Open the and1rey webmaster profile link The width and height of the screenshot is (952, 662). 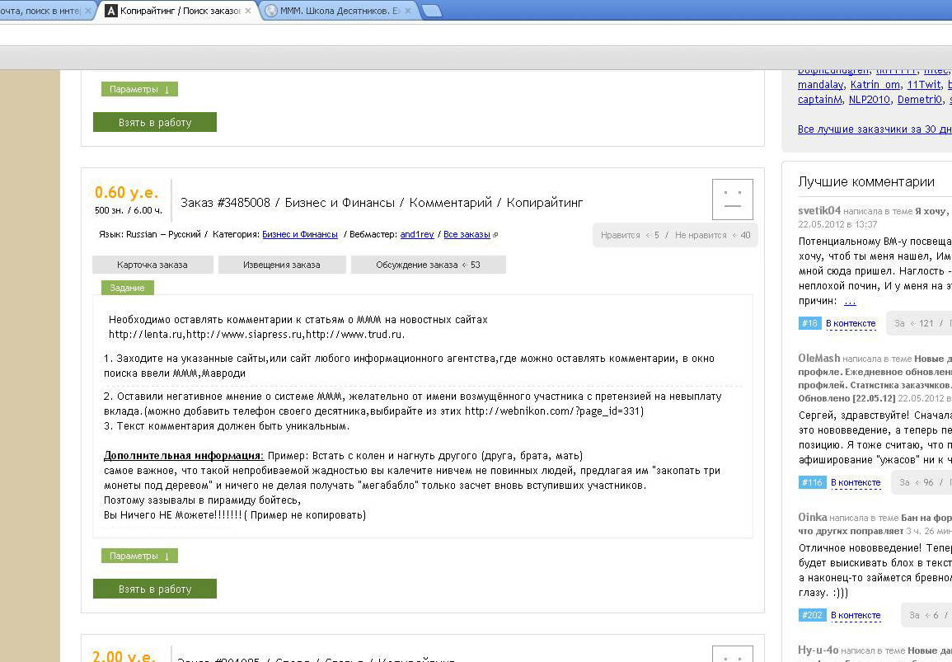click(x=416, y=235)
